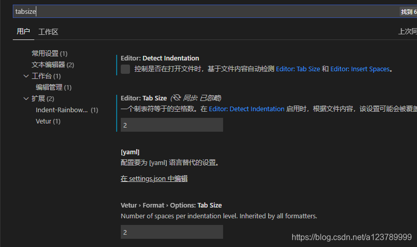417x247 pixels.
Task: Click Vetur › Format › Options: Tab Size title
Action: [171, 205]
